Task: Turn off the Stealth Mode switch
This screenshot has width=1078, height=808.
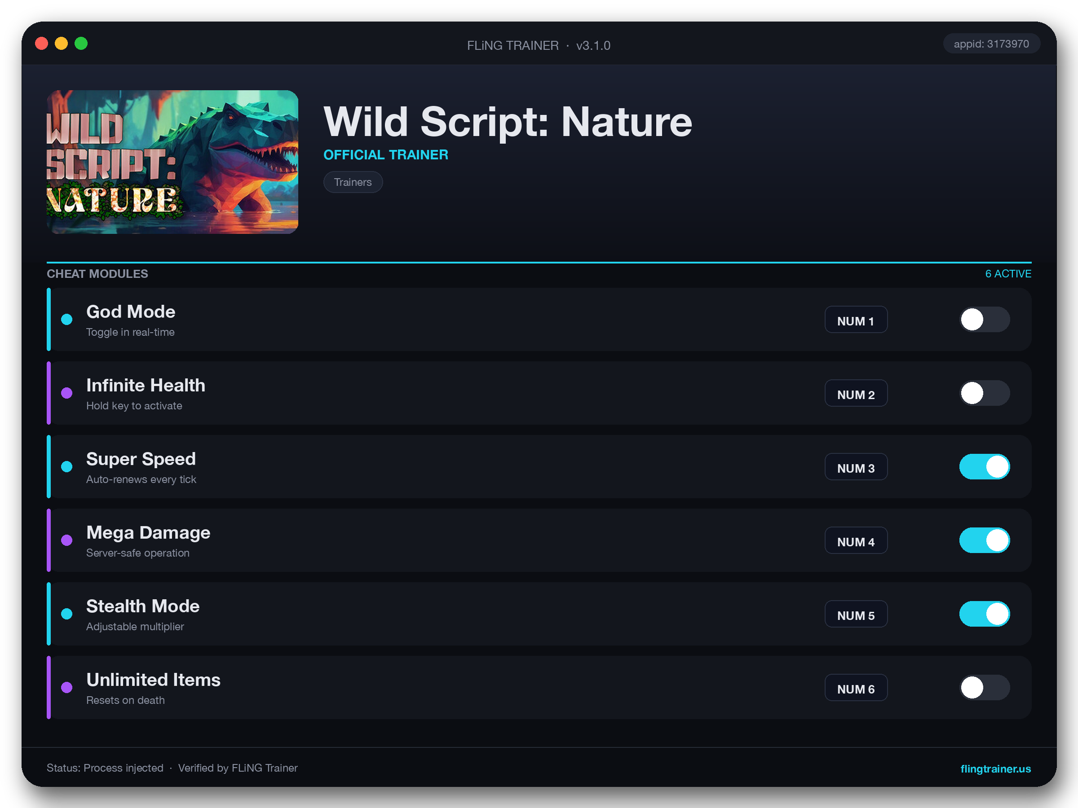Action: [x=985, y=614]
